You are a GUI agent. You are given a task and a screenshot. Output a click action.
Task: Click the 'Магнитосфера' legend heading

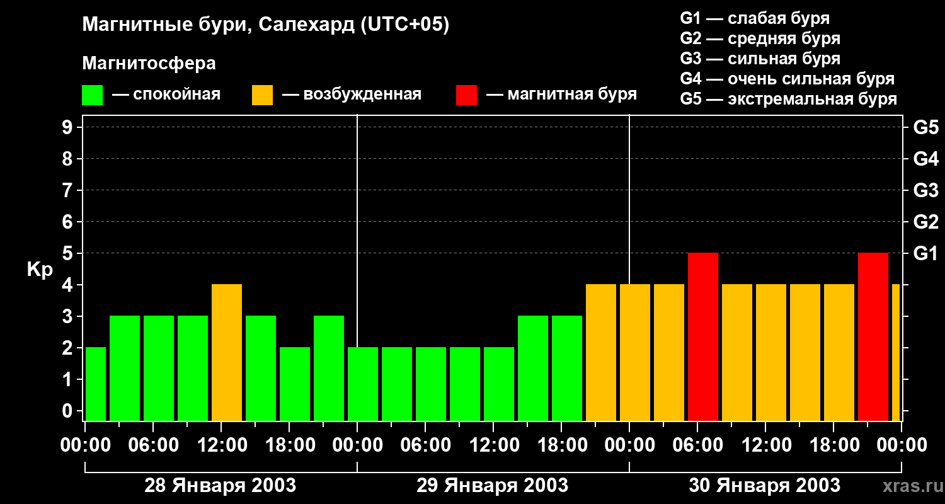(x=149, y=64)
